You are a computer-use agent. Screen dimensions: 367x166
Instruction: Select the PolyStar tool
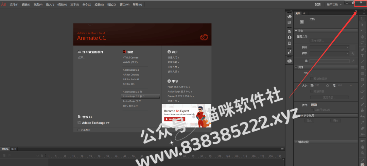pyautogui.click(x=363, y=79)
